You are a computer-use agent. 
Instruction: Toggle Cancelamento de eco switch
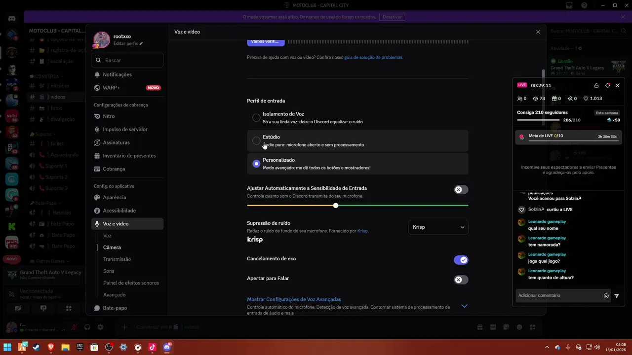pyautogui.click(x=461, y=260)
